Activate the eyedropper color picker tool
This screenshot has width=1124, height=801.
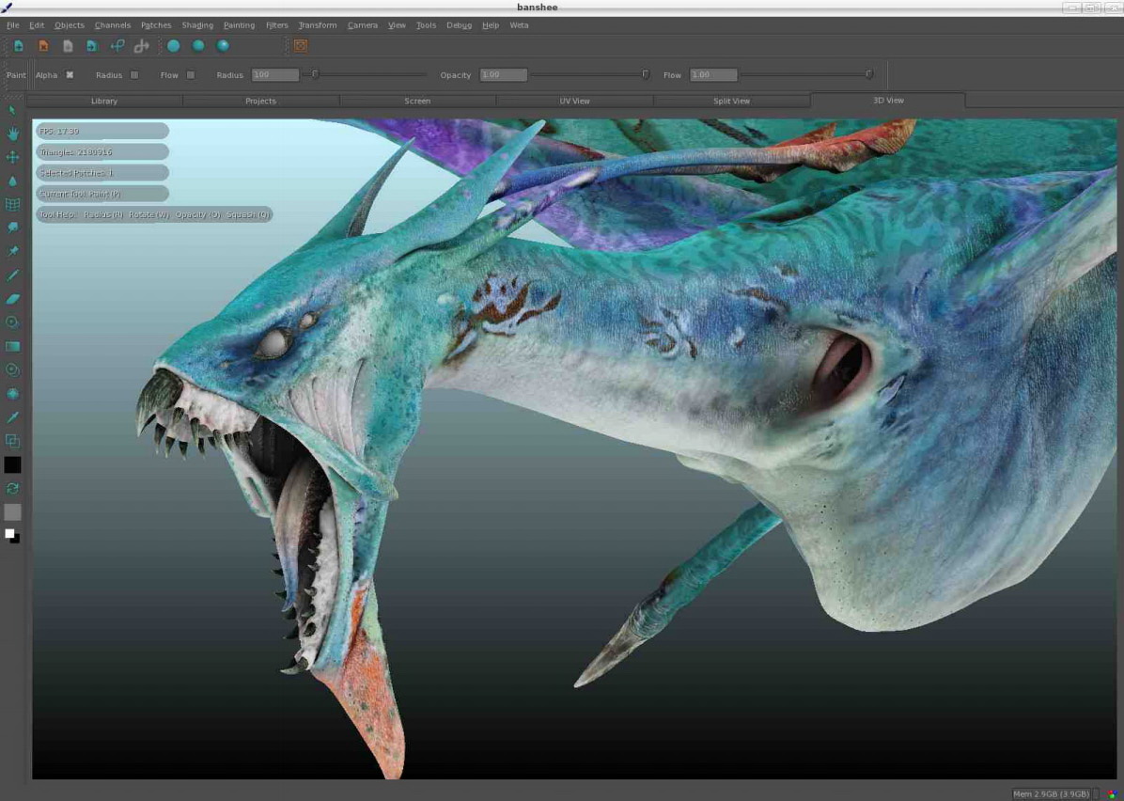coord(12,416)
